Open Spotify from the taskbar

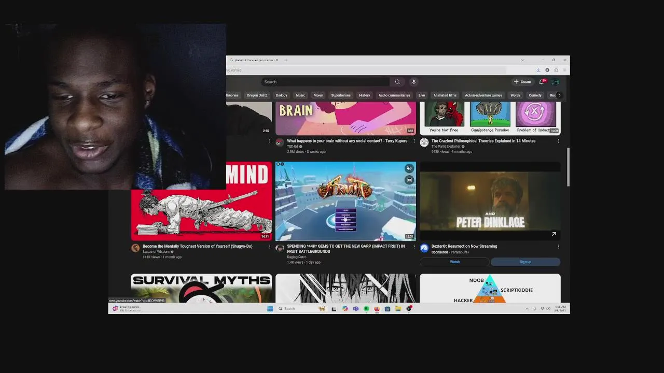(366, 309)
